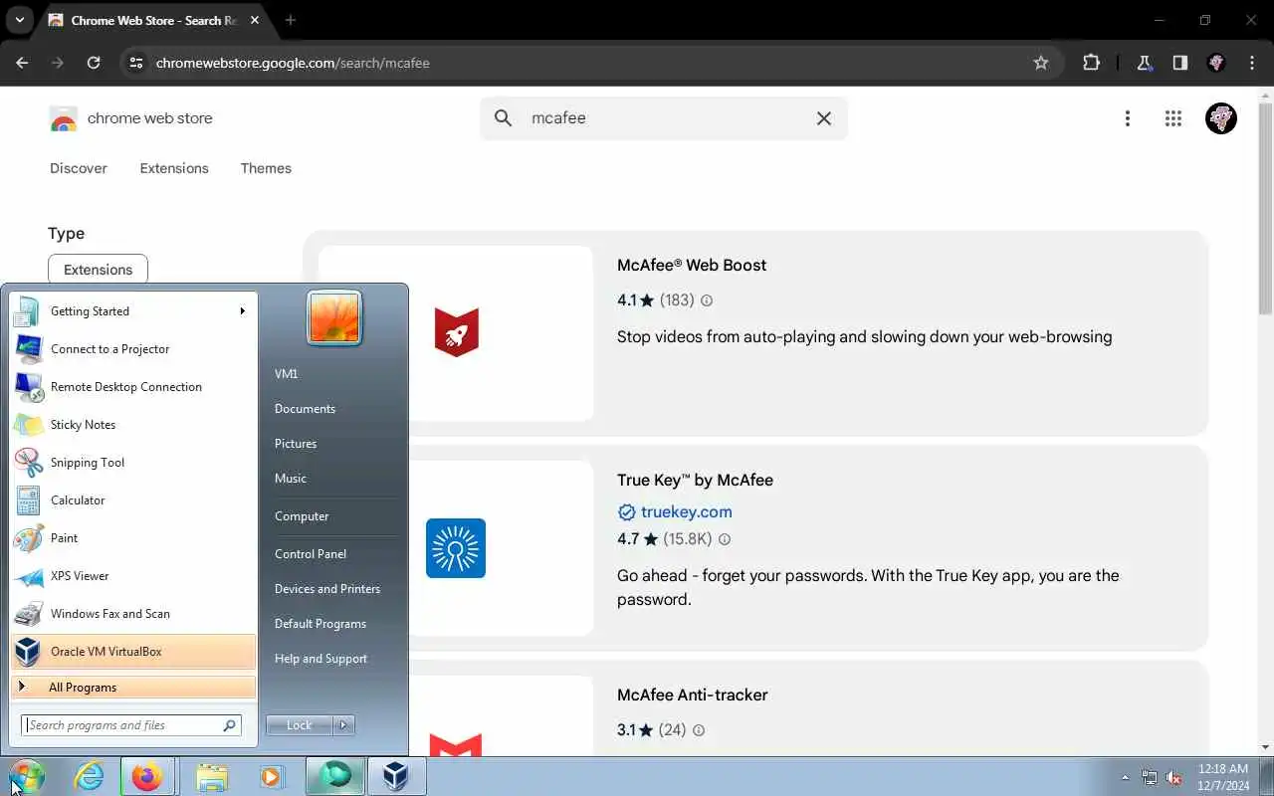This screenshot has width=1274, height=796.
Task: Open Default Programs
Action: tap(320, 624)
